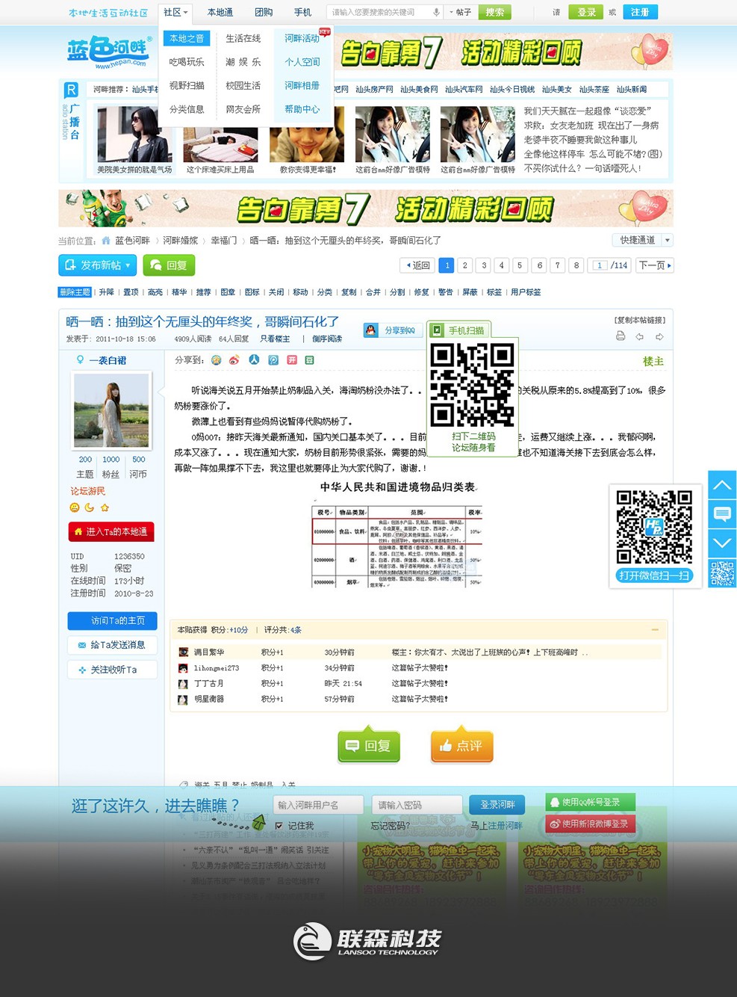Screen dimensions: 737x997
Task: Share post via first share icon
Action: [x=217, y=360]
